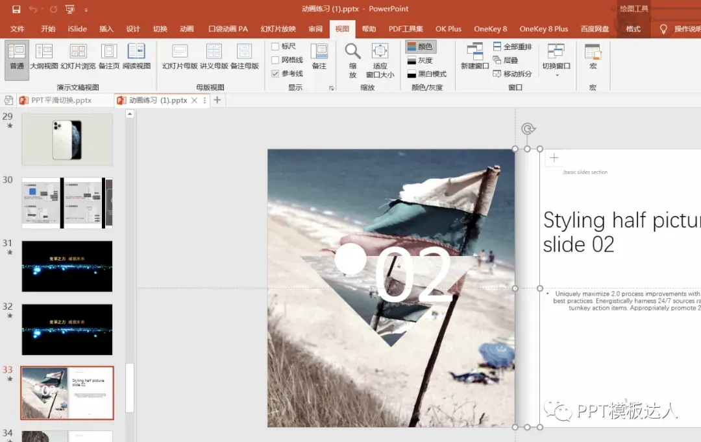The image size is (701, 442).
Task: Select the 灰度 grayscale color mode
Action: (420, 60)
